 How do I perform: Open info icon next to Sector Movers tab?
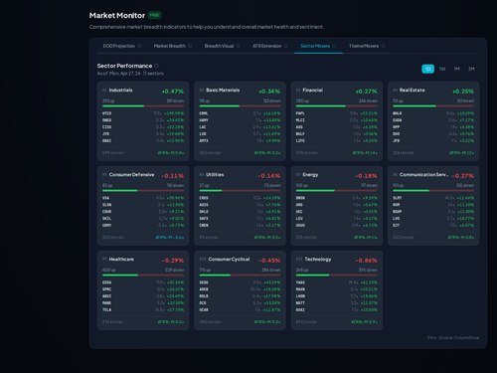[335, 46]
